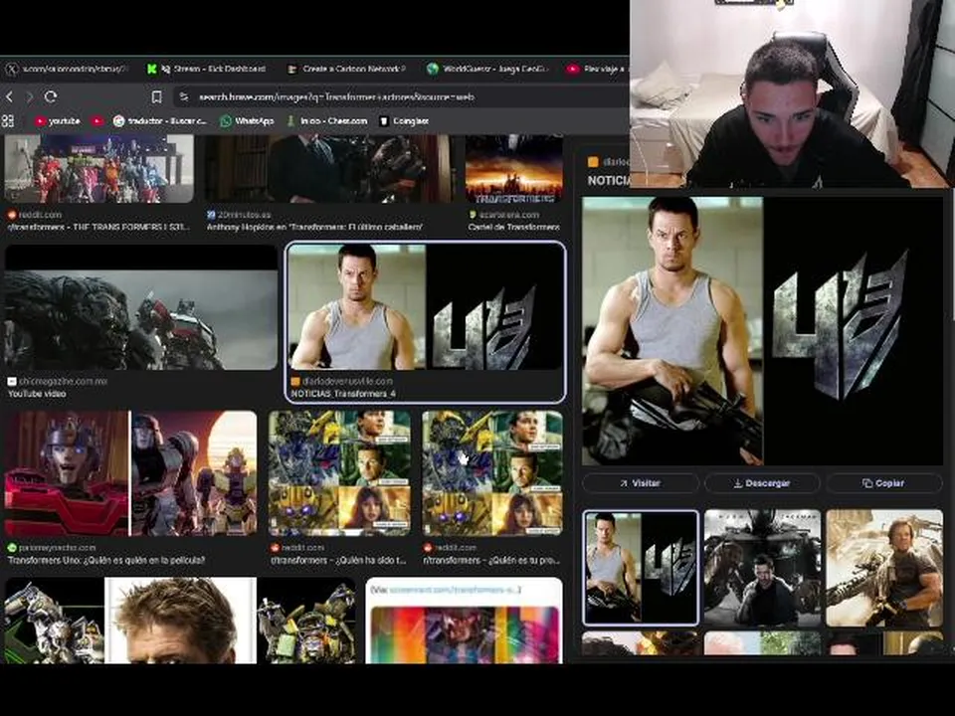Select related thumbnail of man holding big gun
The image size is (955, 716).
884,568
